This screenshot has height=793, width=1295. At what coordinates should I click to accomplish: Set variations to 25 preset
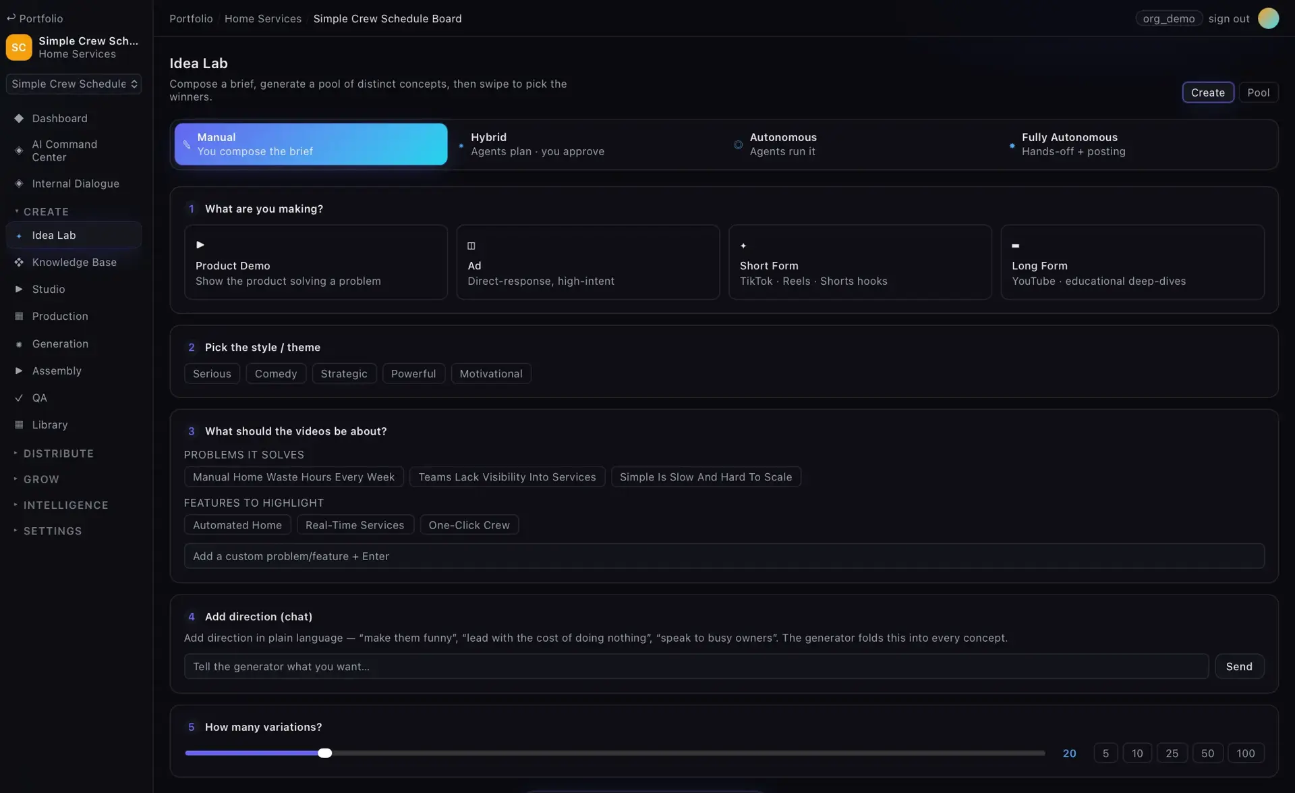1172,753
